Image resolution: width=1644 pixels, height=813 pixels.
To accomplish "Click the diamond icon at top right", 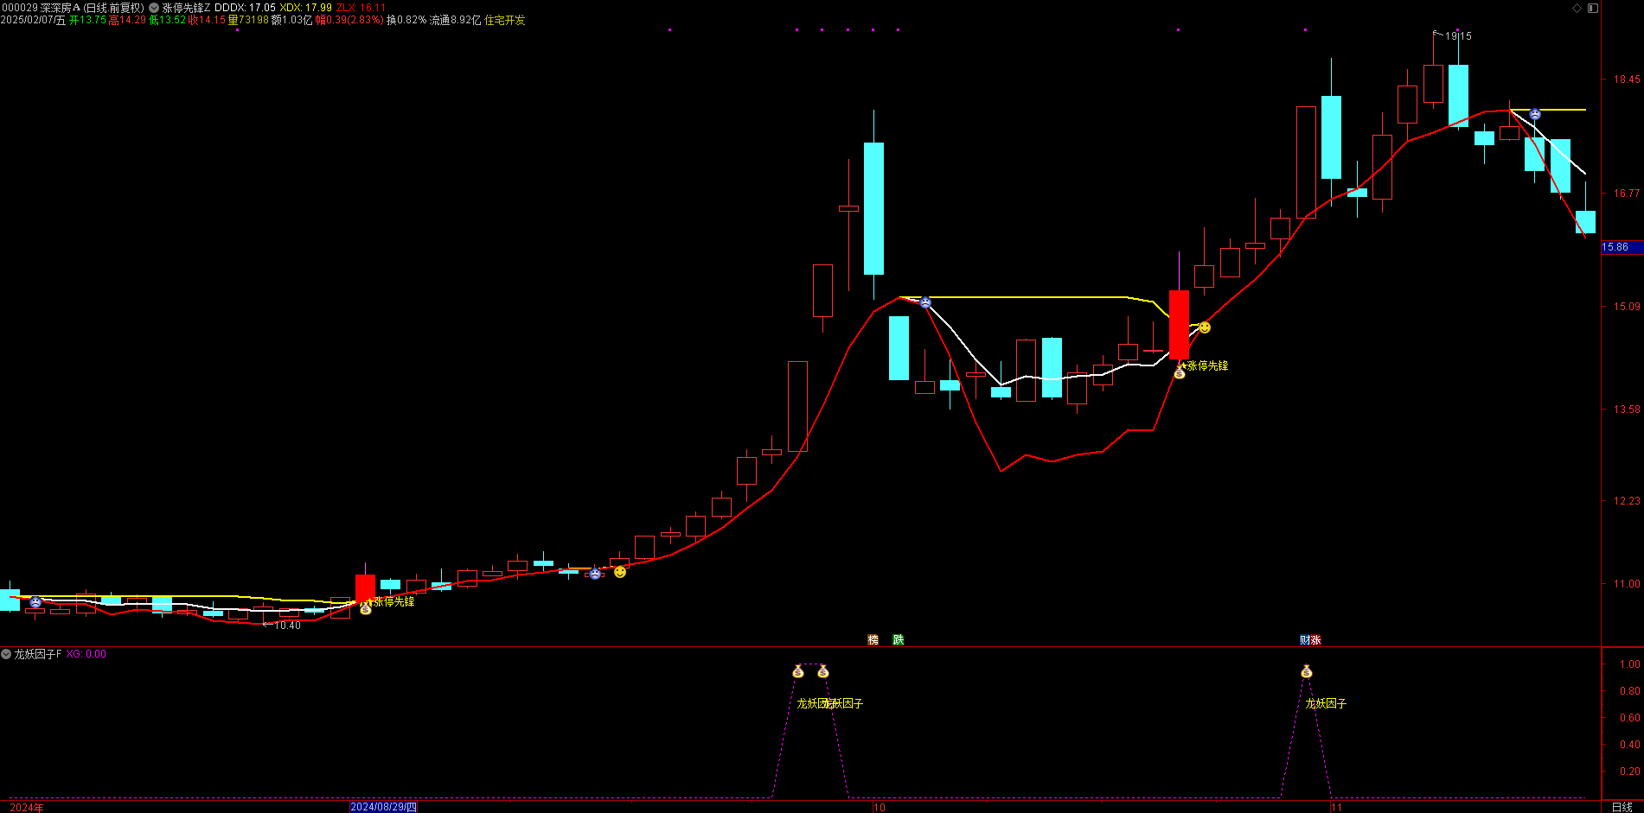I will click(1577, 8).
